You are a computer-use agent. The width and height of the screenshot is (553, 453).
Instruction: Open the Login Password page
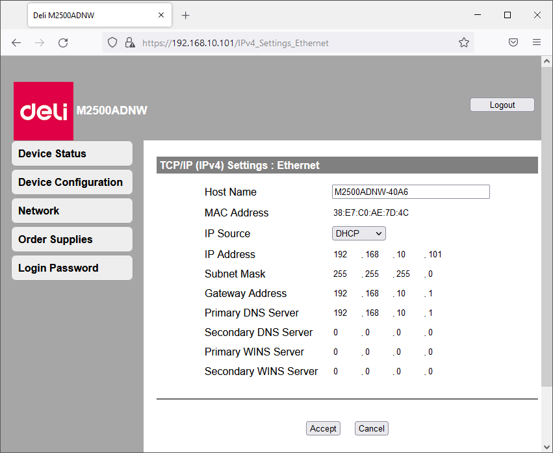(x=71, y=268)
